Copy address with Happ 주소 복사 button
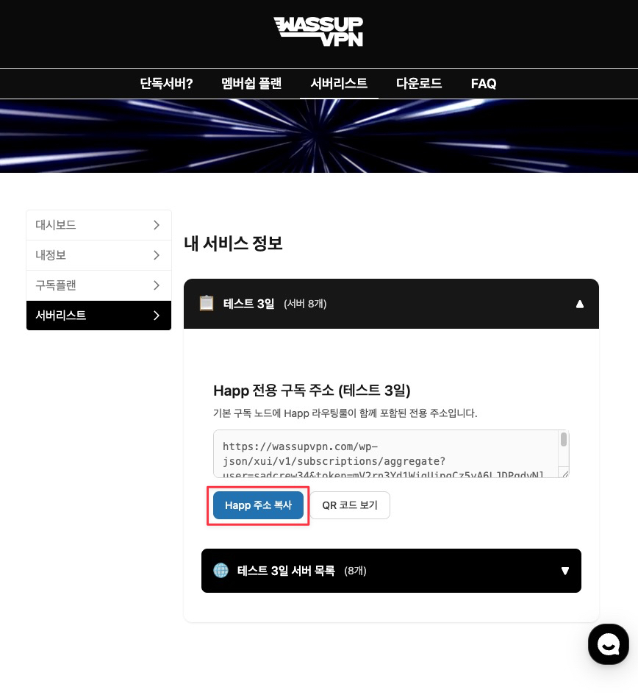Image resolution: width=638 pixels, height=695 pixels. point(258,505)
